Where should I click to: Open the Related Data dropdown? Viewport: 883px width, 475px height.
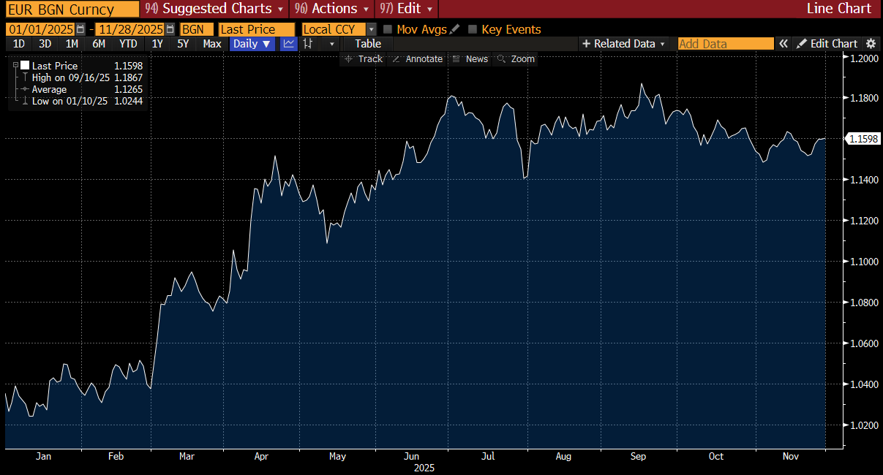624,44
